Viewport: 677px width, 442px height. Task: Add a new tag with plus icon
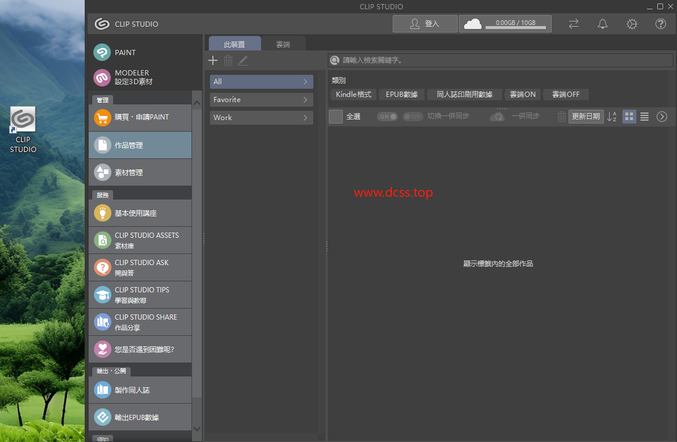(x=213, y=60)
